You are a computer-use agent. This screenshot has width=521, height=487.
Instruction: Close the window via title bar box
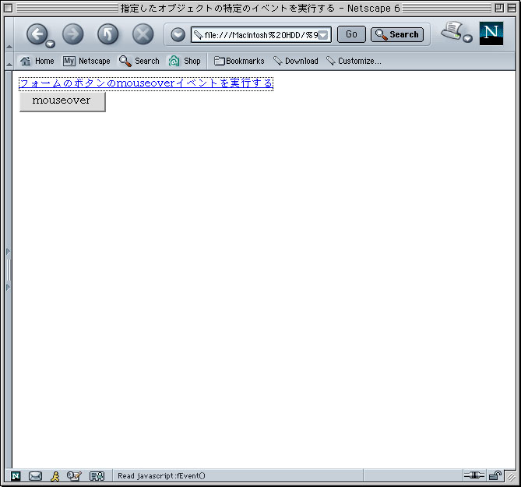[x=9, y=8]
